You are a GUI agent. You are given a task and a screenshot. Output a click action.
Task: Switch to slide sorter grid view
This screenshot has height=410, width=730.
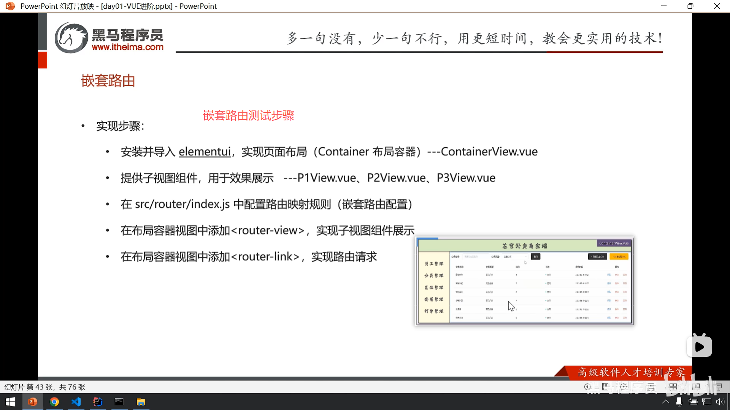point(673,387)
